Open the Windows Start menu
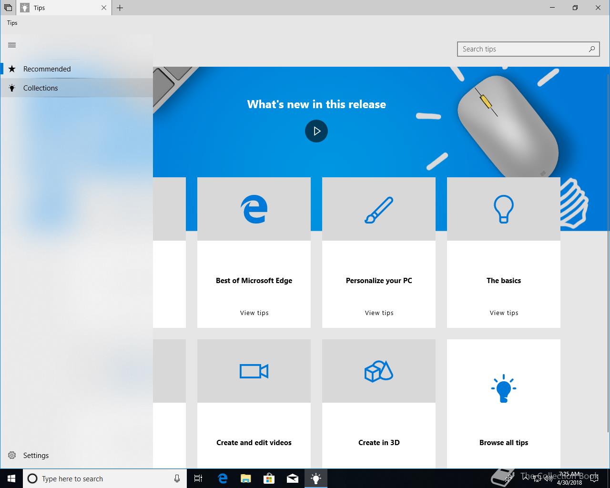 point(11,478)
